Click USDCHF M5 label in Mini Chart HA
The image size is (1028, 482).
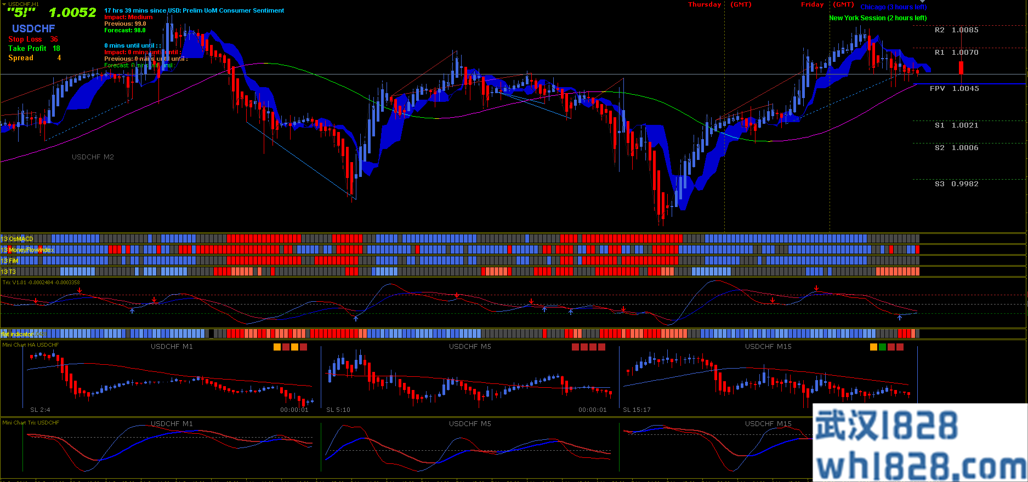click(x=470, y=347)
